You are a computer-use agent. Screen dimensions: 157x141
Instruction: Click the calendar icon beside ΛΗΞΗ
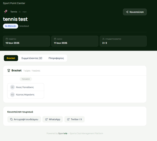pos(55,39)
